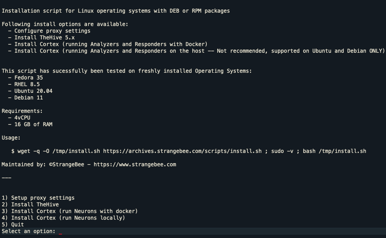Image resolution: width=386 pixels, height=238 pixels.
Task: Click the 'Select an option:' input prompt
Action: [29, 231]
